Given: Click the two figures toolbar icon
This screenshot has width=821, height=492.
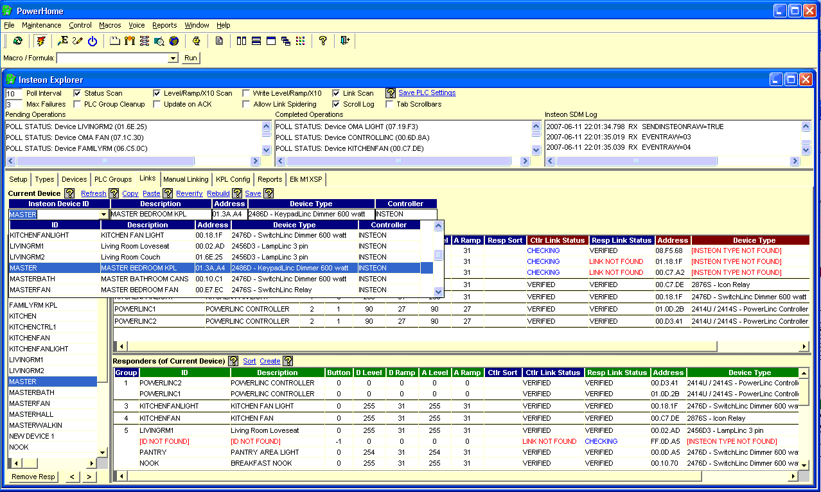Looking at the screenshot, I should tap(130, 41).
